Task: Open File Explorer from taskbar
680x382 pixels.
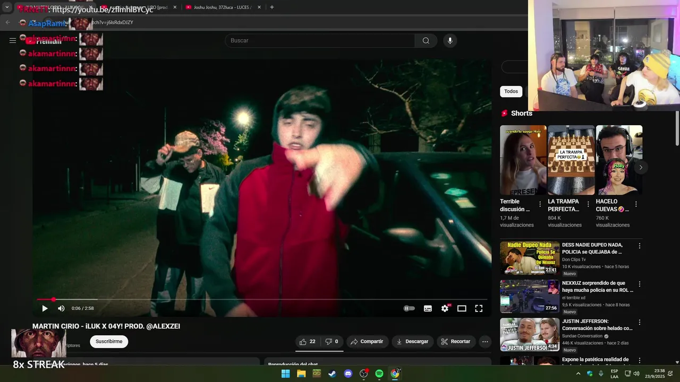Action: pos(301,374)
